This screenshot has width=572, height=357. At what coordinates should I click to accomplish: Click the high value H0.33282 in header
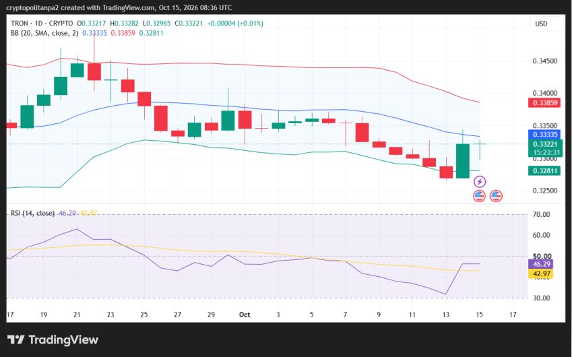click(125, 24)
